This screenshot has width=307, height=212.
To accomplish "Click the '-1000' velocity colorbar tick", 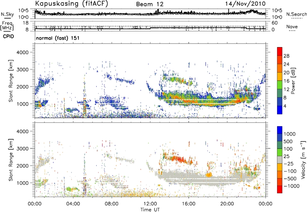I will [292, 186].
